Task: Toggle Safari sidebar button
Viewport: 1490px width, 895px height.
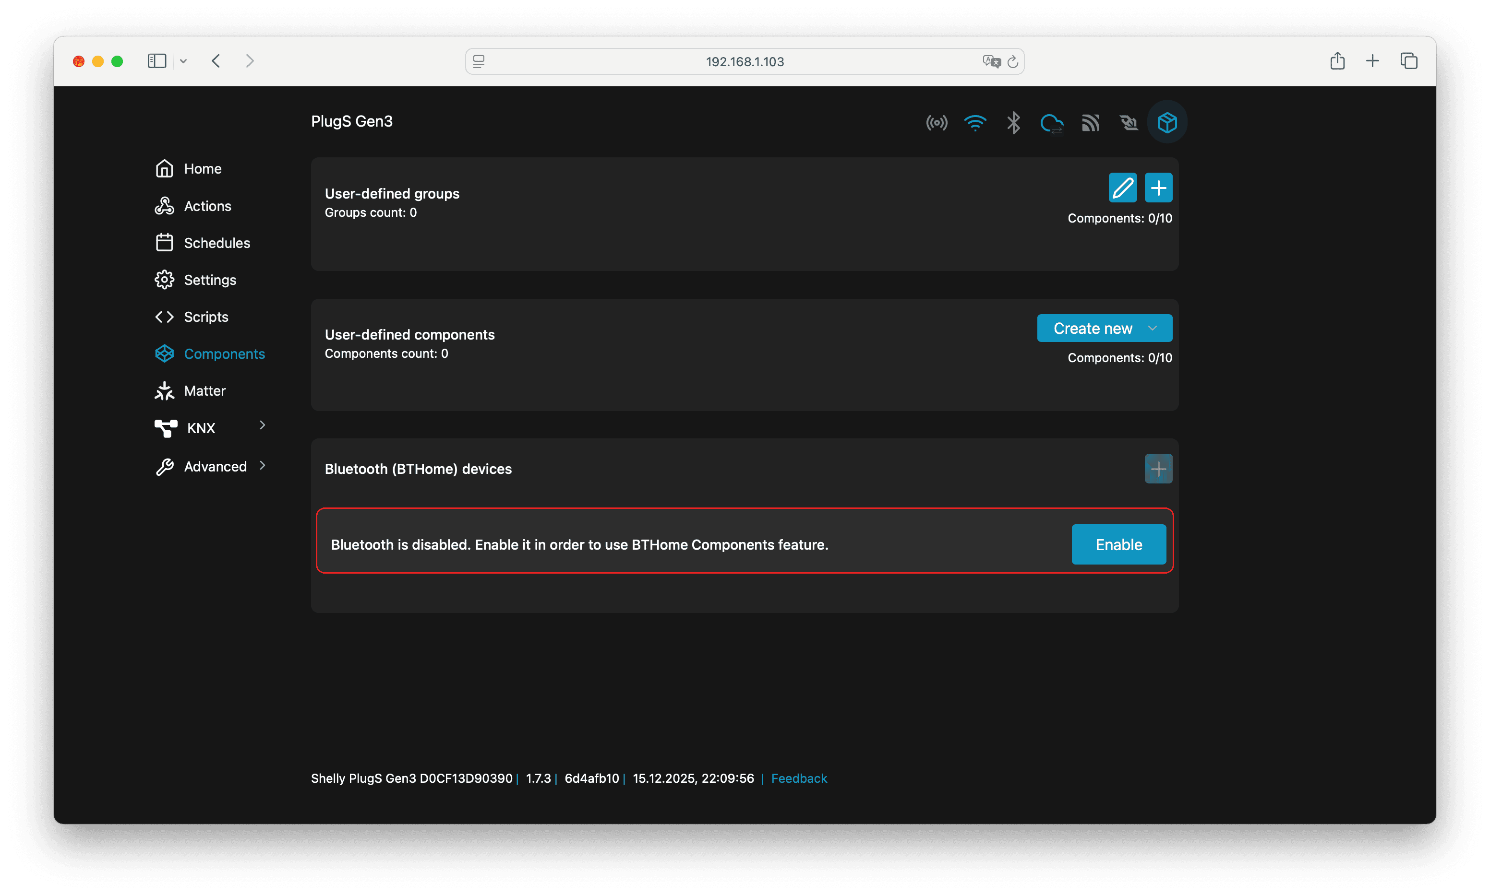Action: pyautogui.click(x=157, y=61)
